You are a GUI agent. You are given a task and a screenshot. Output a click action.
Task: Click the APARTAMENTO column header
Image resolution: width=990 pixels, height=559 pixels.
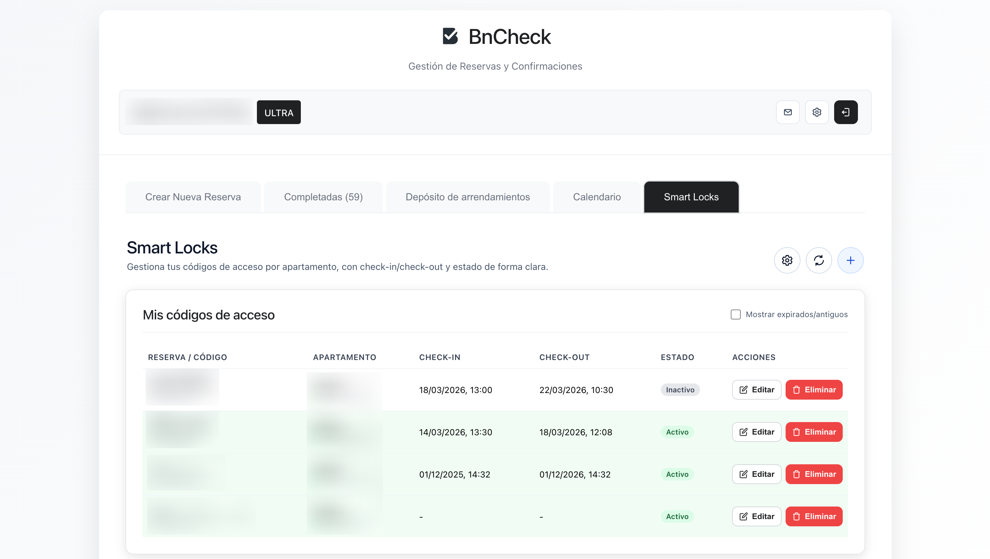pyautogui.click(x=344, y=357)
